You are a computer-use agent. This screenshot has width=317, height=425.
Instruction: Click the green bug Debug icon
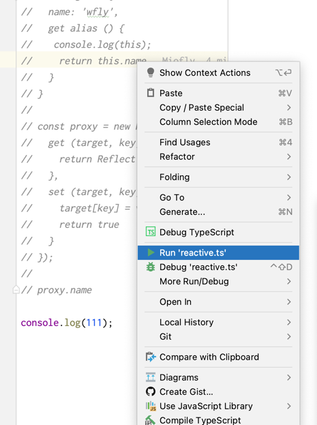point(151,267)
